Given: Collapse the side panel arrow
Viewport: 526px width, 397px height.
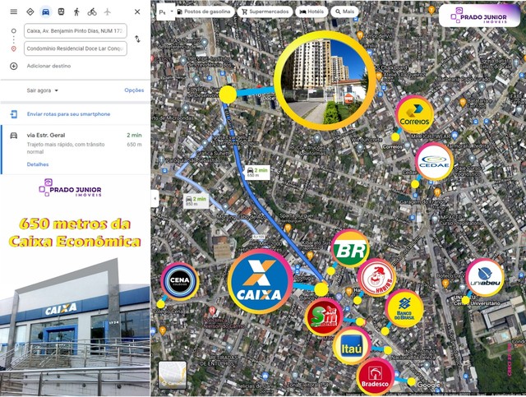Looking at the screenshot, I should (155, 198).
